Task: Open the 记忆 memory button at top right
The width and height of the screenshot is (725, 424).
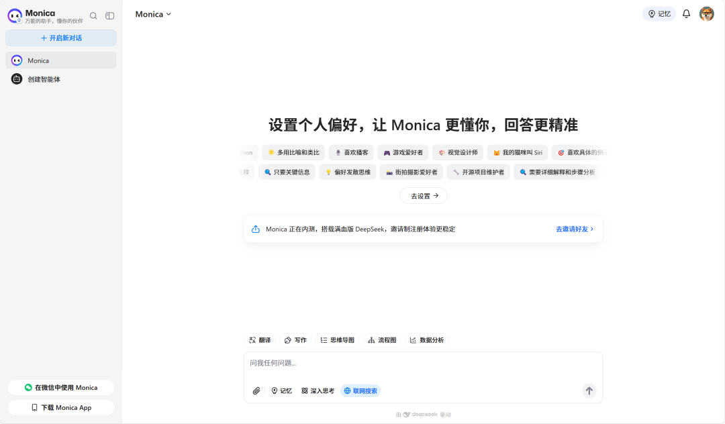Action: click(659, 14)
